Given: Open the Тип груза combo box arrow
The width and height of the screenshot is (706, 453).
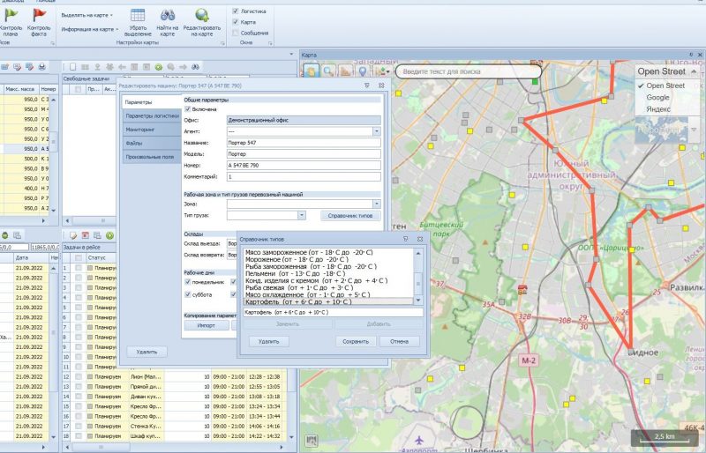Looking at the screenshot, I should tap(302, 215).
